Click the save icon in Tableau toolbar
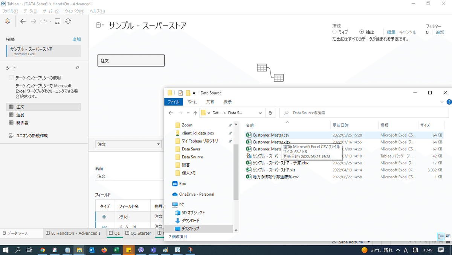Image resolution: width=452 pixels, height=255 pixels. pos(58,21)
